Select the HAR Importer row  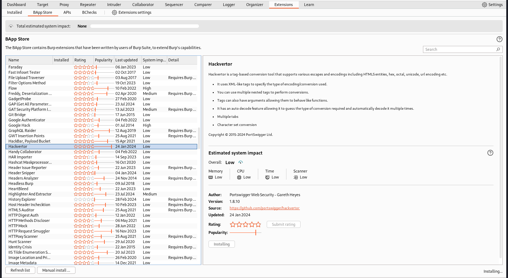(x=102, y=157)
